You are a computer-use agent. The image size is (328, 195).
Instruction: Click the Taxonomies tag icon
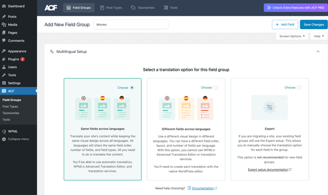pyautogui.click(x=133, y=8)
